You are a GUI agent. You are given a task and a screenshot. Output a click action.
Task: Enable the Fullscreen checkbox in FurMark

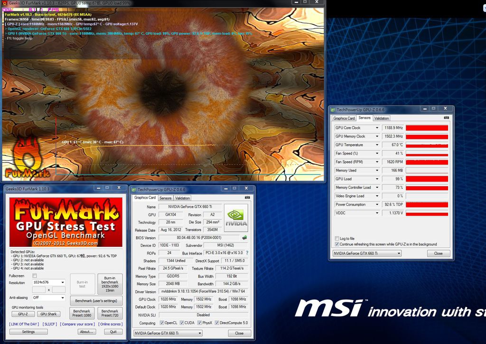tap(35, 276)
